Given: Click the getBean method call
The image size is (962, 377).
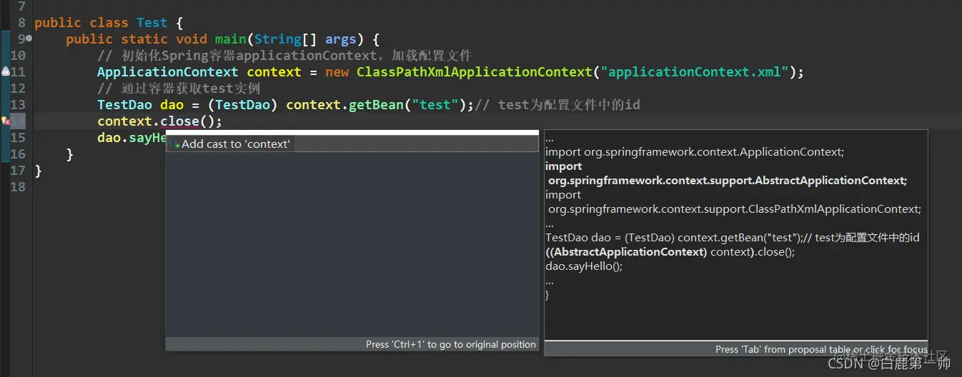Looking at the screenshot, I should click(x=376, y=105).
